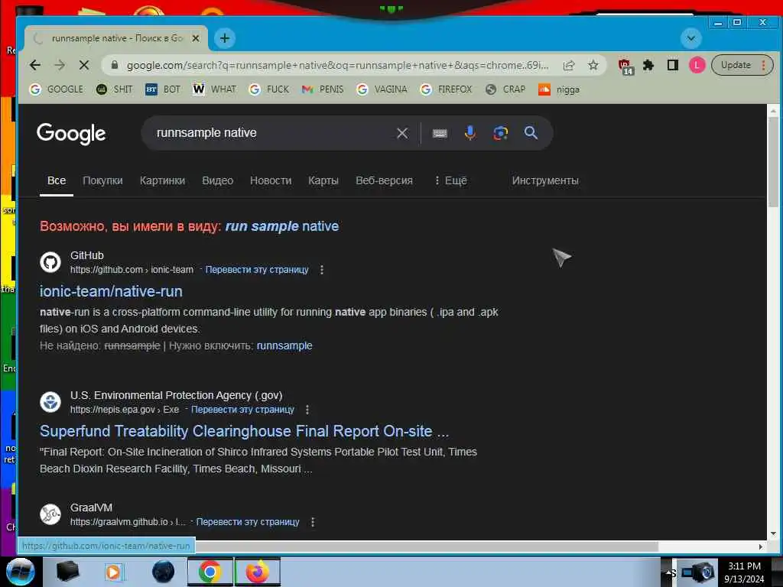Switch to the Покупки tab
783x587 pixels.
(102, 180)
